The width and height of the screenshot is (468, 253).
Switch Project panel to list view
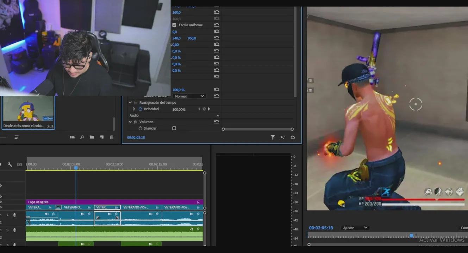(x=16, y=137)
